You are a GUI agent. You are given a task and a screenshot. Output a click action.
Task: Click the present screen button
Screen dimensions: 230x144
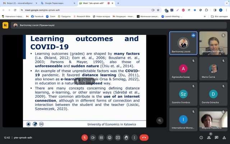[x=118, y=138]
